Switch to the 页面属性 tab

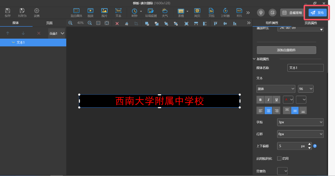tap(311, 23)
